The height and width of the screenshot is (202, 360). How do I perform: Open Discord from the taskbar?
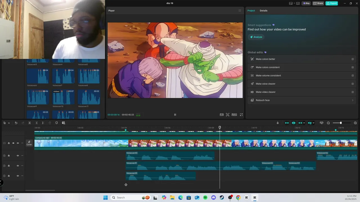click(213, 198)
